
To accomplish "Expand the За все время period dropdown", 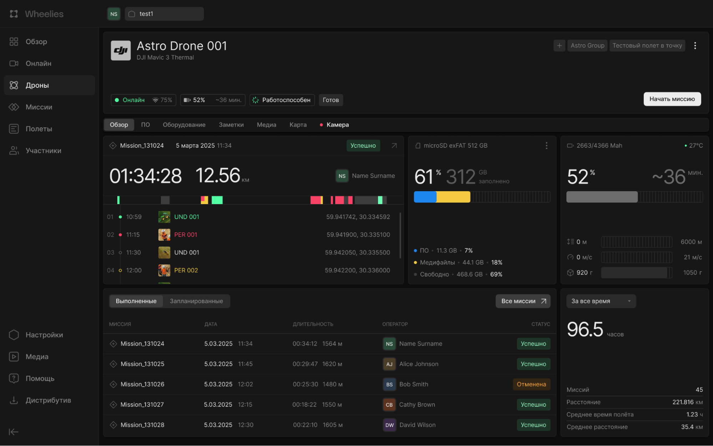I will tap(601, 301).
